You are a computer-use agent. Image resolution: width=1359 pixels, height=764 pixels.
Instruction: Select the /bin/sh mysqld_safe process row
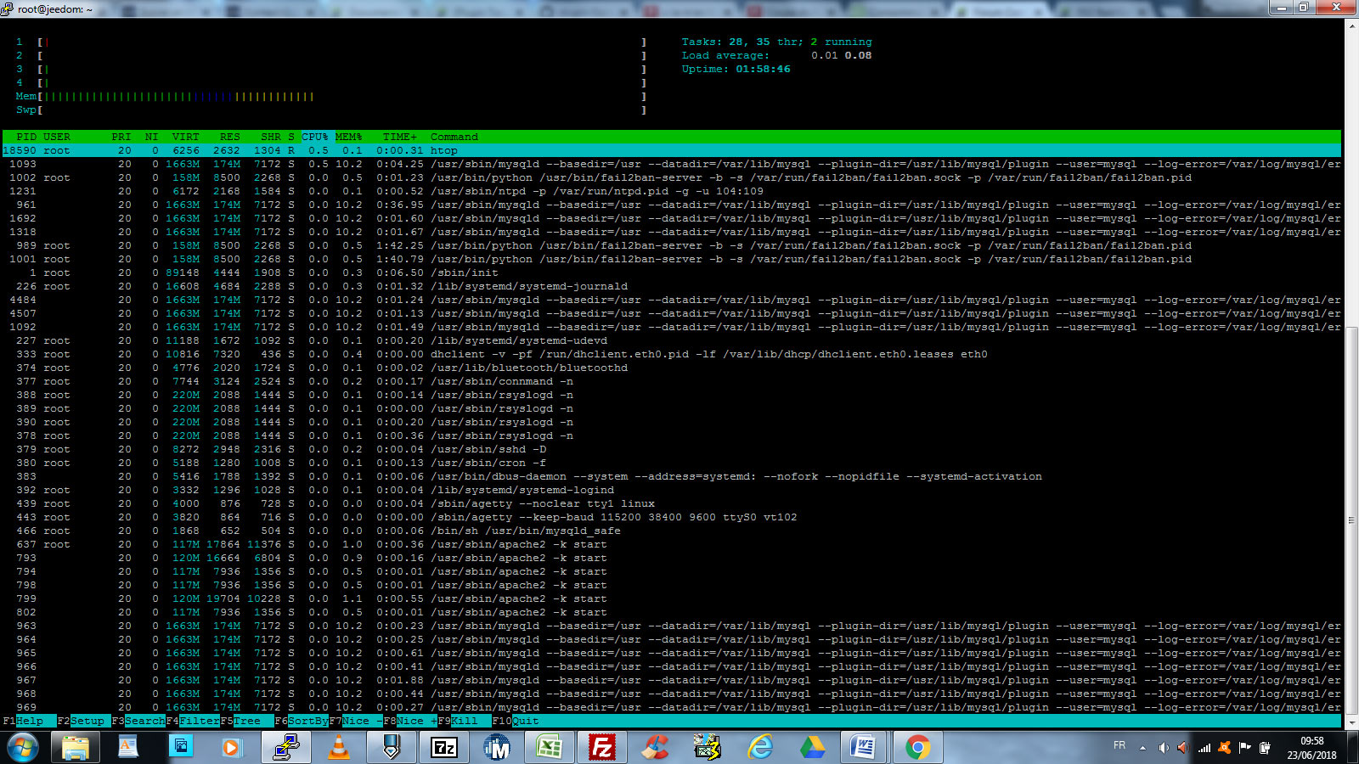(672, 531)
